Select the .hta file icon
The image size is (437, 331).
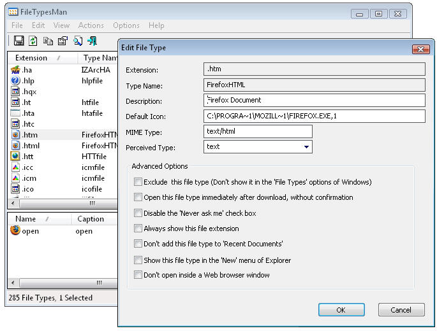pos(15,113)
